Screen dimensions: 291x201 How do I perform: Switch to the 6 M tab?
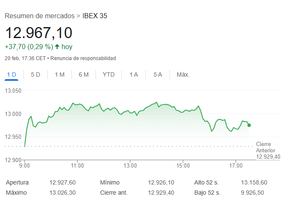[x=84, y=75]
